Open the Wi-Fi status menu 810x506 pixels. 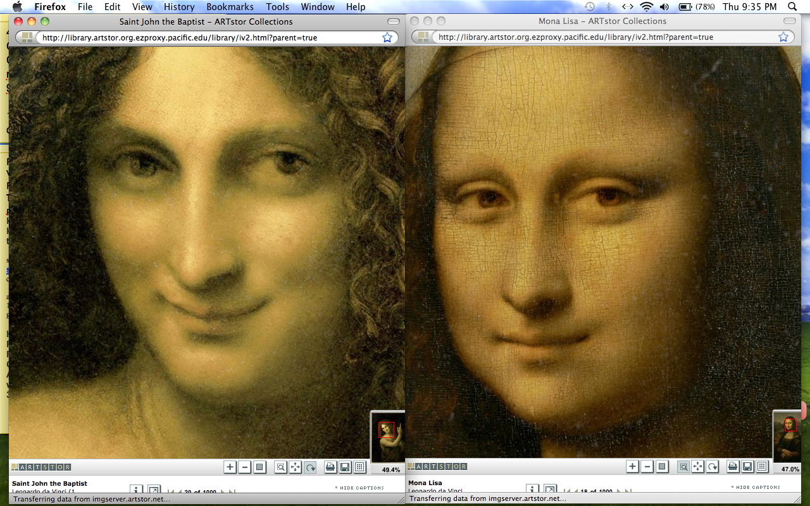pos(646,7)
